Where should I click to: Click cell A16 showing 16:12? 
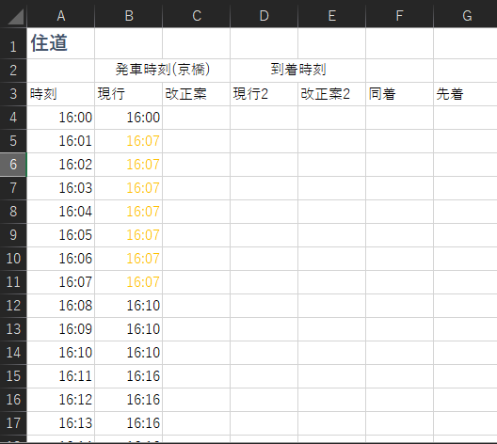(x=61, y=400)
